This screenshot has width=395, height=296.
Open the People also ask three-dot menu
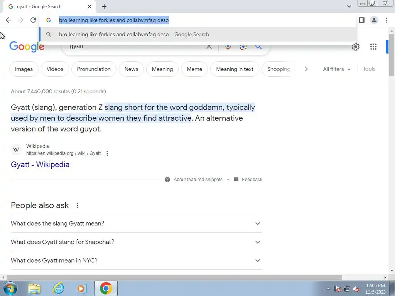tap(78, 205)
